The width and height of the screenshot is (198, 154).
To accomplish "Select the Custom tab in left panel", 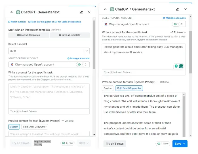I will click(14, 127).
